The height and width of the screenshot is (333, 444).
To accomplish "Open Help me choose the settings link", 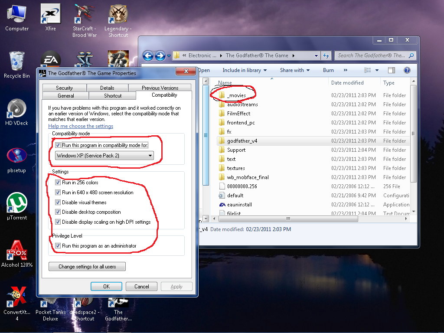I will point(80,126).
